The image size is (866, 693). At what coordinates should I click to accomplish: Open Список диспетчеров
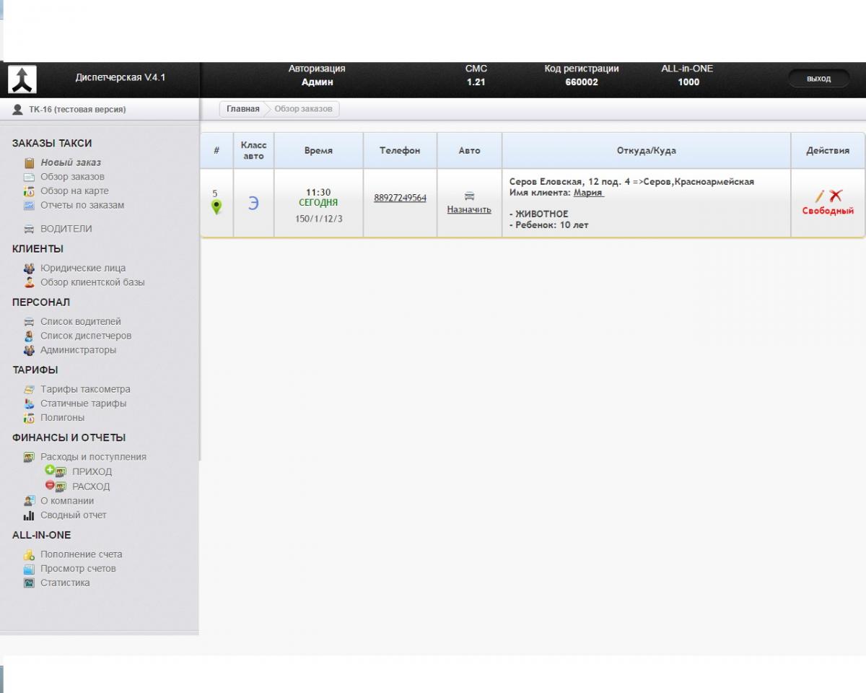point(86,336)
